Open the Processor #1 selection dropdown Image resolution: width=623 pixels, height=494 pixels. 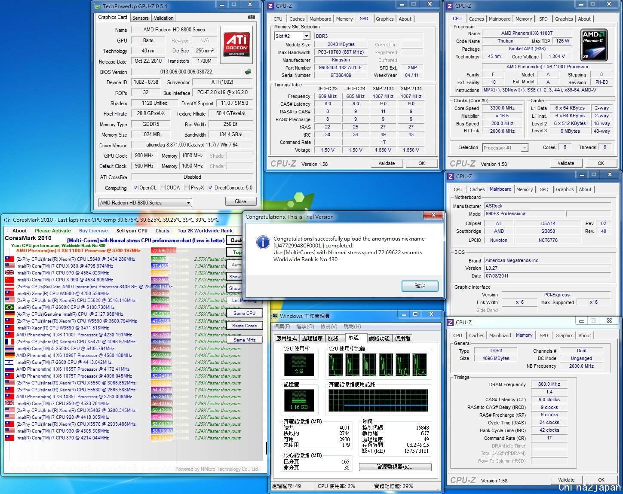pos(505,148)
